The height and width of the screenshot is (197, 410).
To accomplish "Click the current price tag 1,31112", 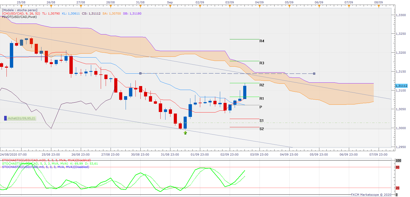I will point(401,86).
